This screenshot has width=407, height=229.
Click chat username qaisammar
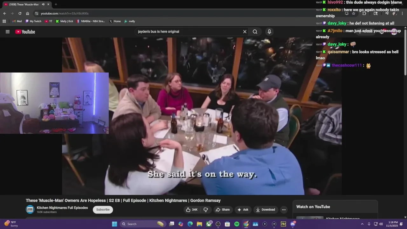coord(338,52)
